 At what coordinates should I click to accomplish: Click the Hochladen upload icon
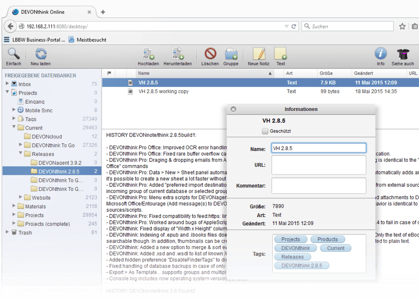point(148,54)
